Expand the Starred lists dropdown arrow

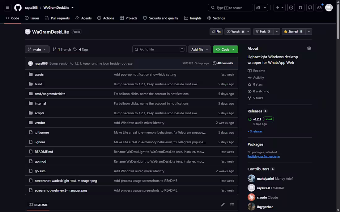click(309, 31)
